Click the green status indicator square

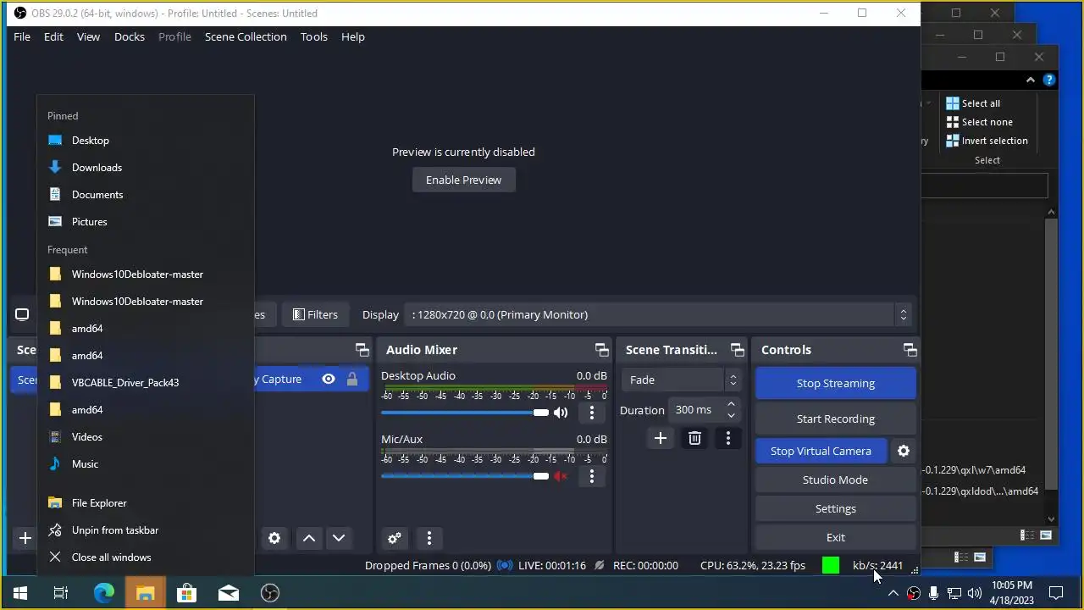pos(831,565)
